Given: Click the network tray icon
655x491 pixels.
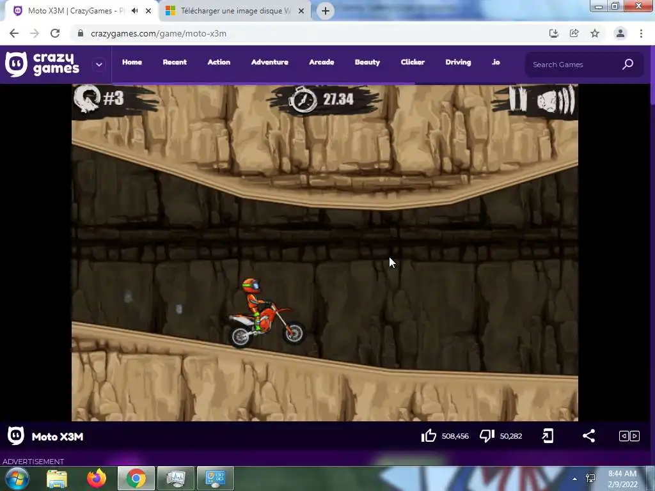Looking at the screenshot, I should click(590, 478).
